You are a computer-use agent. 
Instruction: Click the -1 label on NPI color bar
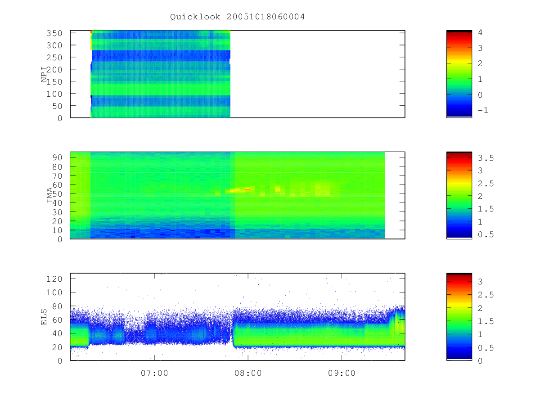(x=482, y=110)
